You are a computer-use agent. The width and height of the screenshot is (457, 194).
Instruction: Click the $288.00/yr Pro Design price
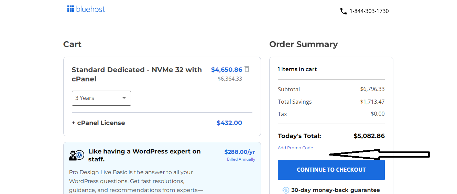point(240,152)
